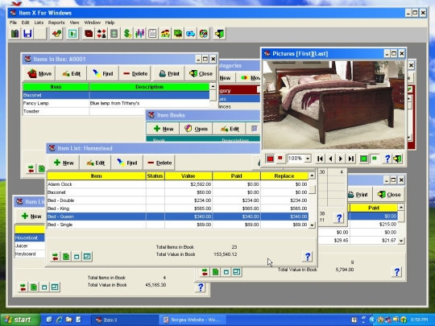Open the Windows start button
Image resolution: width=435 pixels, height=326 pixels.
(19, 320)
